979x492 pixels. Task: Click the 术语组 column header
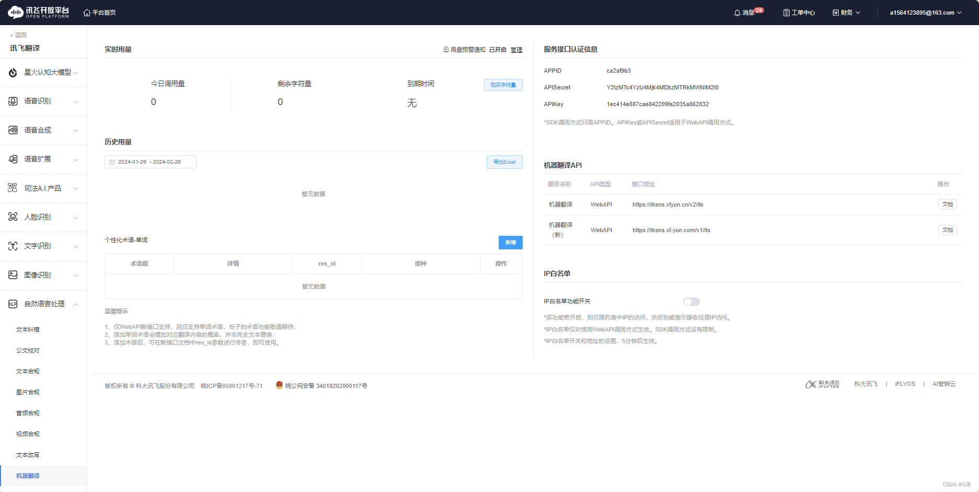pyautogui.click(x=139, y=264)
